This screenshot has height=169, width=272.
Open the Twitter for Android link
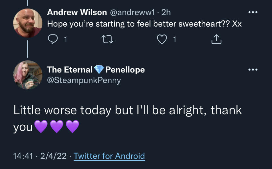[109, 156]
